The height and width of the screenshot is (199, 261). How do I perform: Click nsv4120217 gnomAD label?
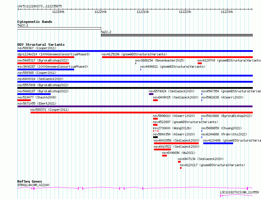tap(212, 165)
